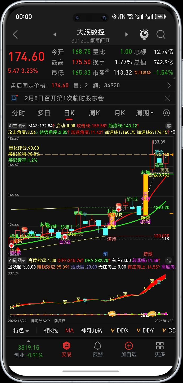183x383 pixels.
Task: Tap the Wi-Fi status icon
Action: click(130, 17)
